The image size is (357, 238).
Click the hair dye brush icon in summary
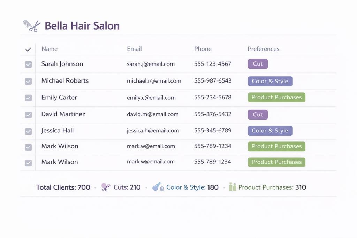click(157, 187)
